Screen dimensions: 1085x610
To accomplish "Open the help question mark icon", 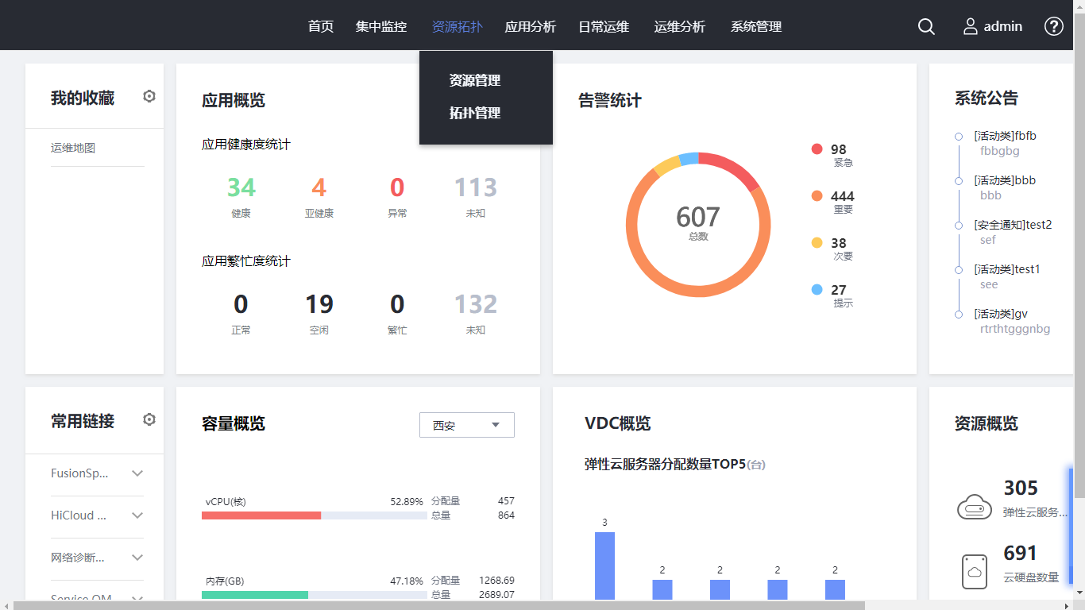I will 1053,26.
